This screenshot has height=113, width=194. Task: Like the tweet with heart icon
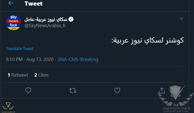[x=117, y=90]
